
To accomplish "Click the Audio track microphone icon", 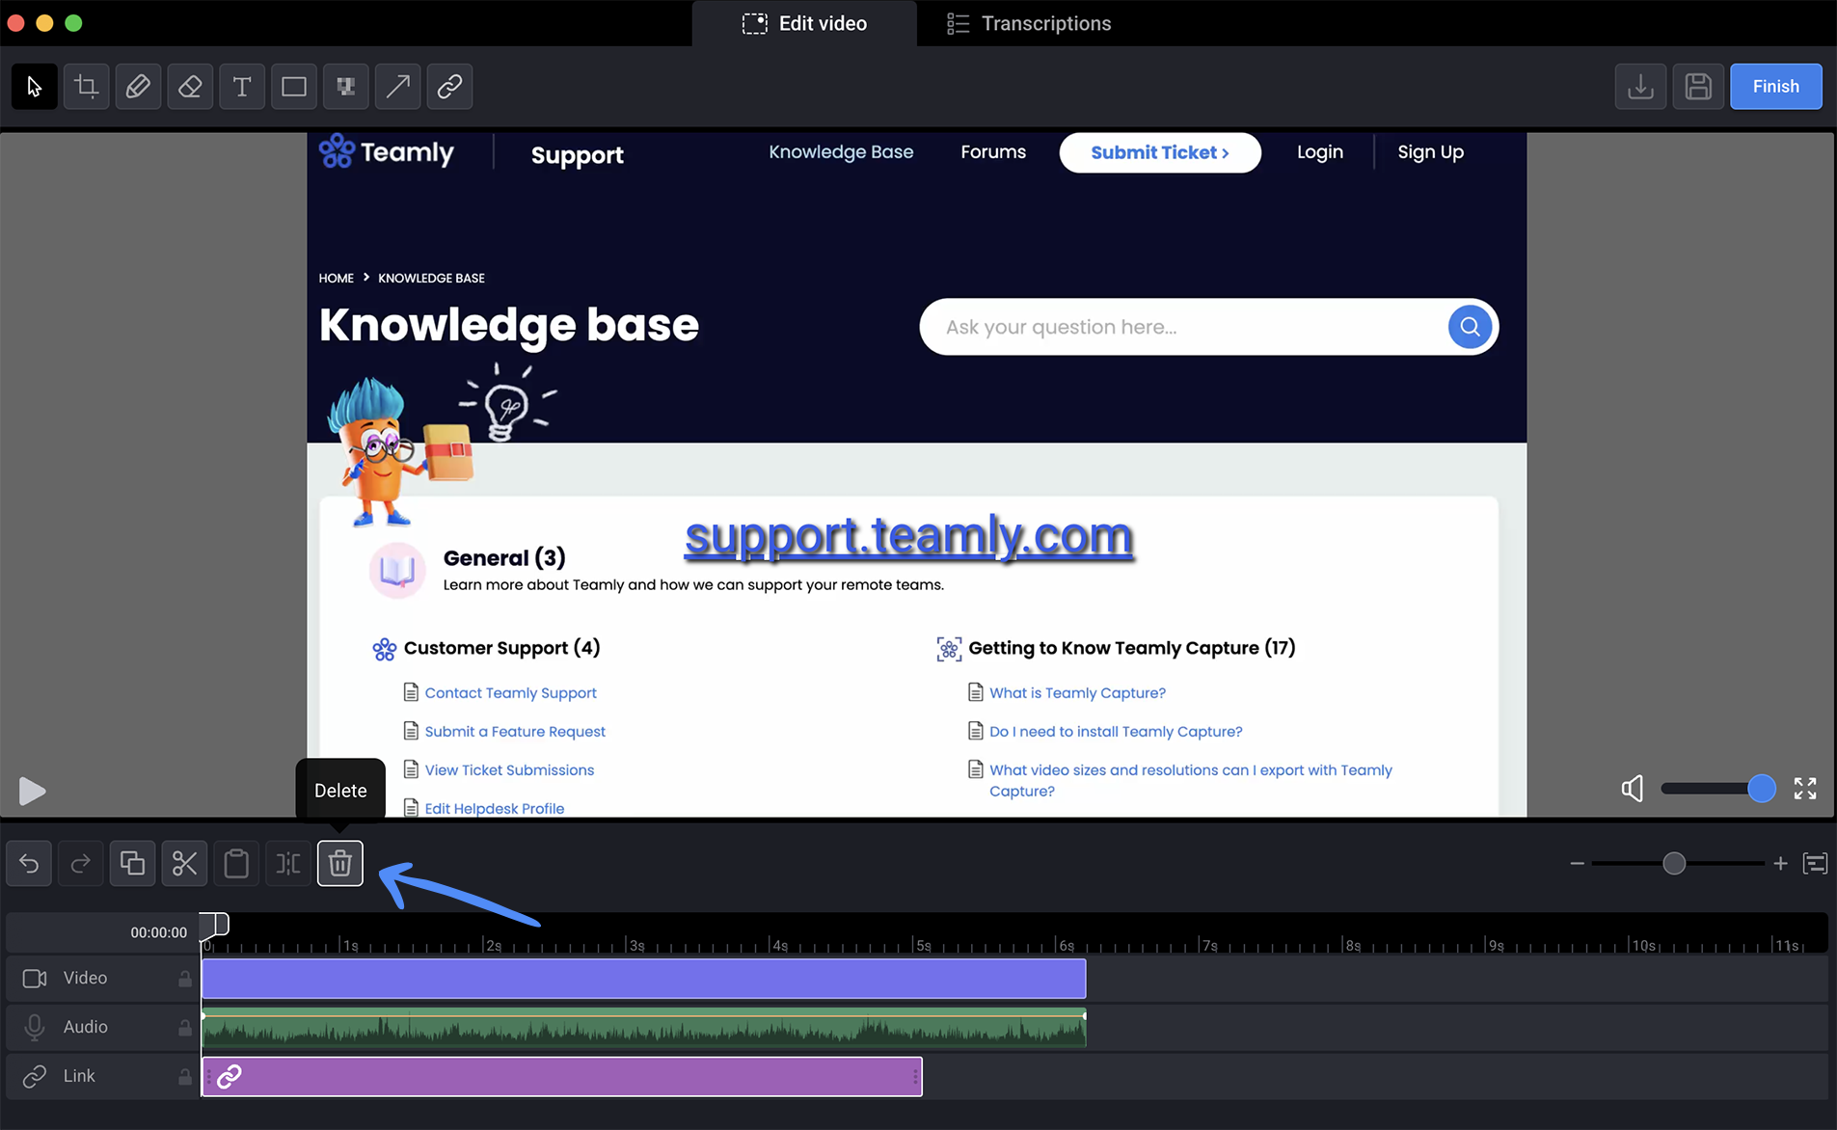I will click(x=35, y=1027).
